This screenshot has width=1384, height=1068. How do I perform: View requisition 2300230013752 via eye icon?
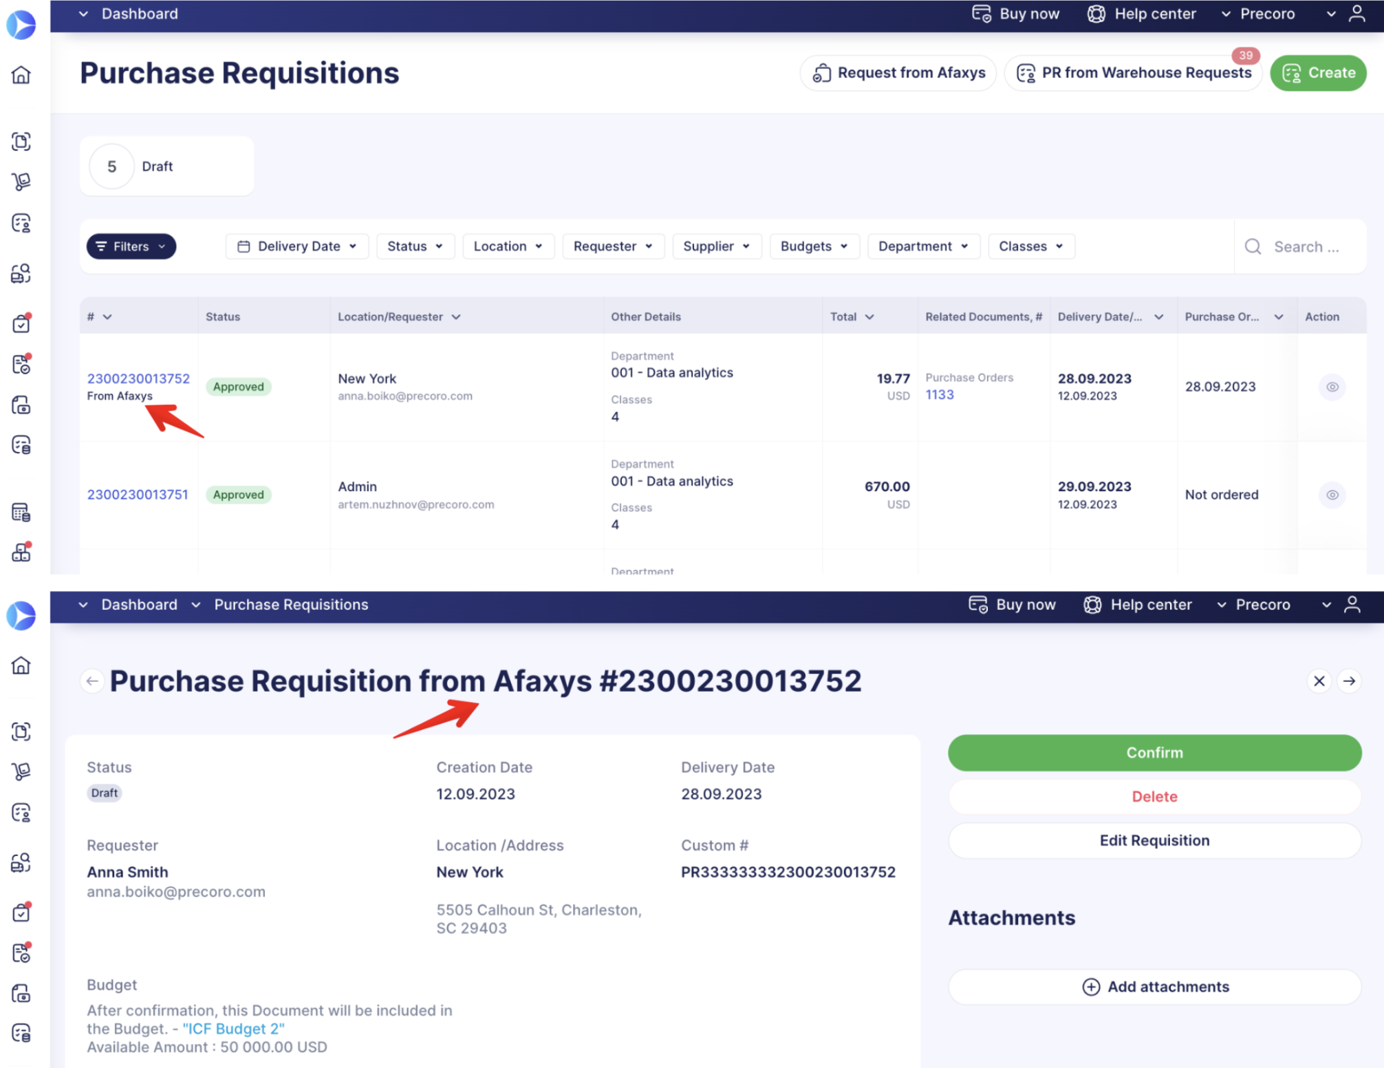coord(1332,387)
